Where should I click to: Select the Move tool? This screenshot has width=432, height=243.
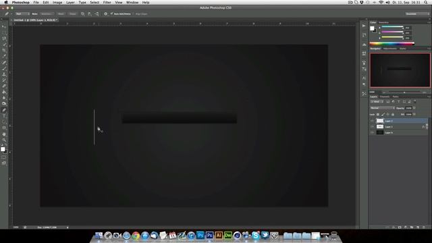[x=4, y=27]
